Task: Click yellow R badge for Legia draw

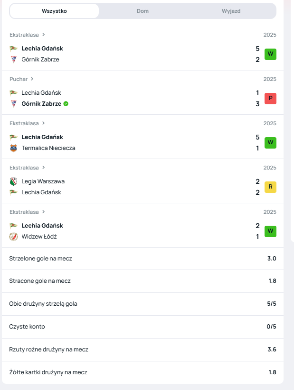Action: click(270, 187)
